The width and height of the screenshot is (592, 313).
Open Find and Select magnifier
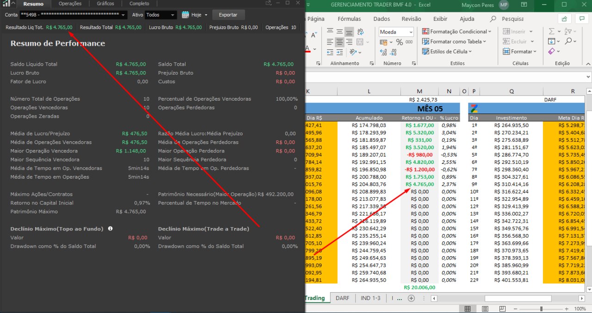pos(569,42)
